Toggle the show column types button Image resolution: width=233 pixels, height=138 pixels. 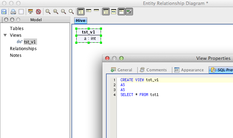click(x=106, y=12)
